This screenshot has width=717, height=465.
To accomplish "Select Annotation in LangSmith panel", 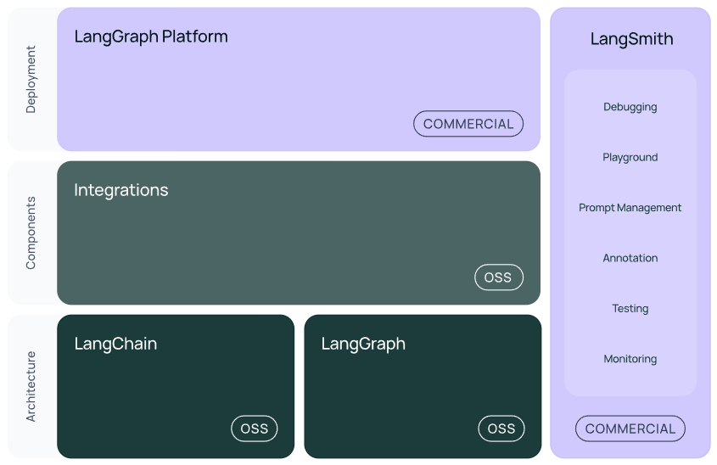I will 630,258.
